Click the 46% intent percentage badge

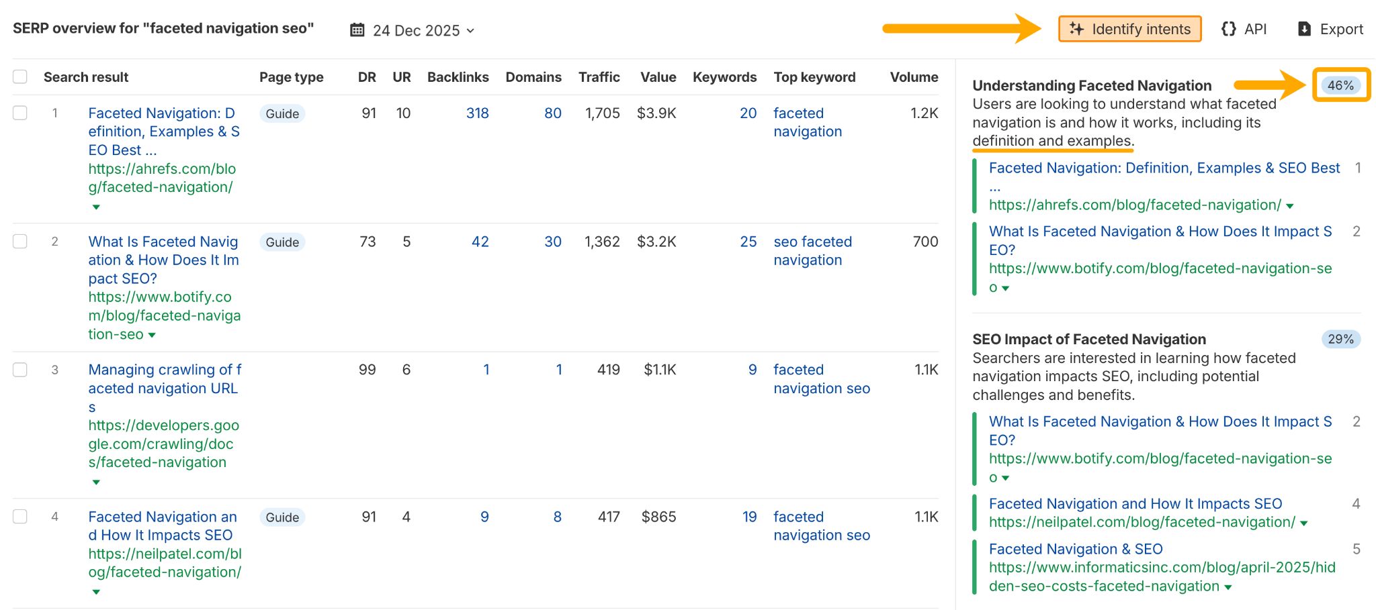pyautogui.click(x=1339, y=85)
